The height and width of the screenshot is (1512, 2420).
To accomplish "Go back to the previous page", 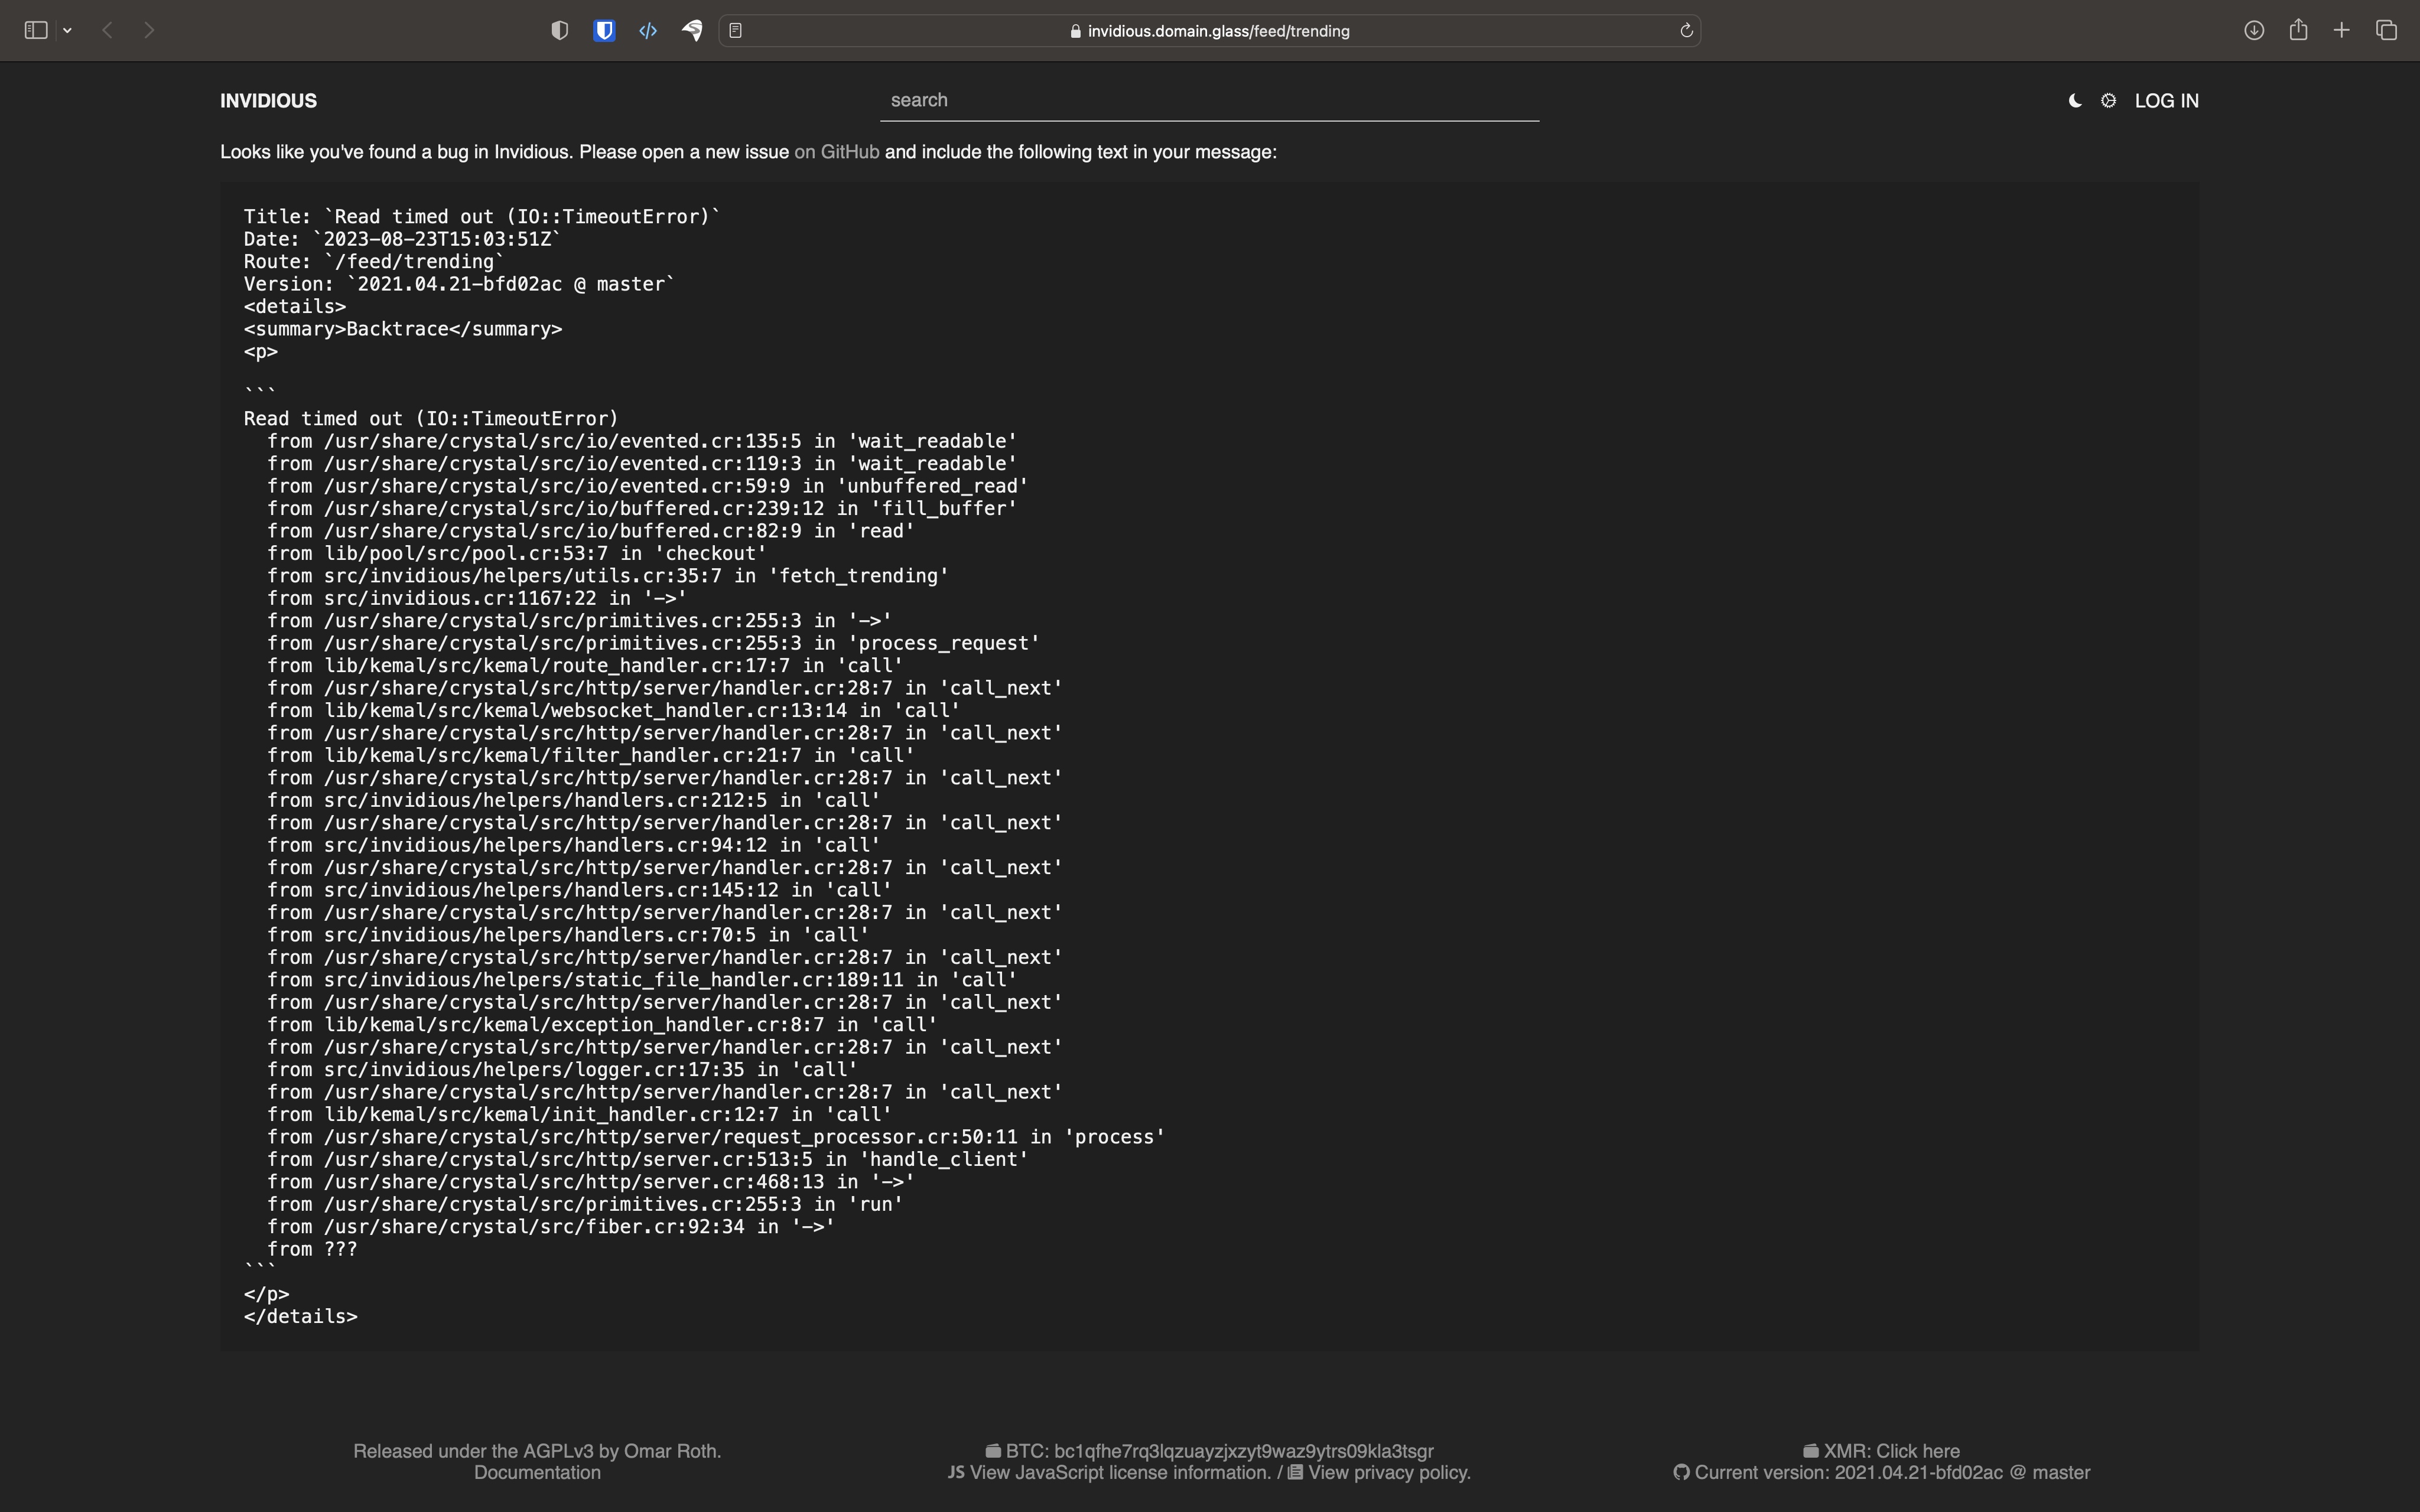I will click(x=107, y=30).
